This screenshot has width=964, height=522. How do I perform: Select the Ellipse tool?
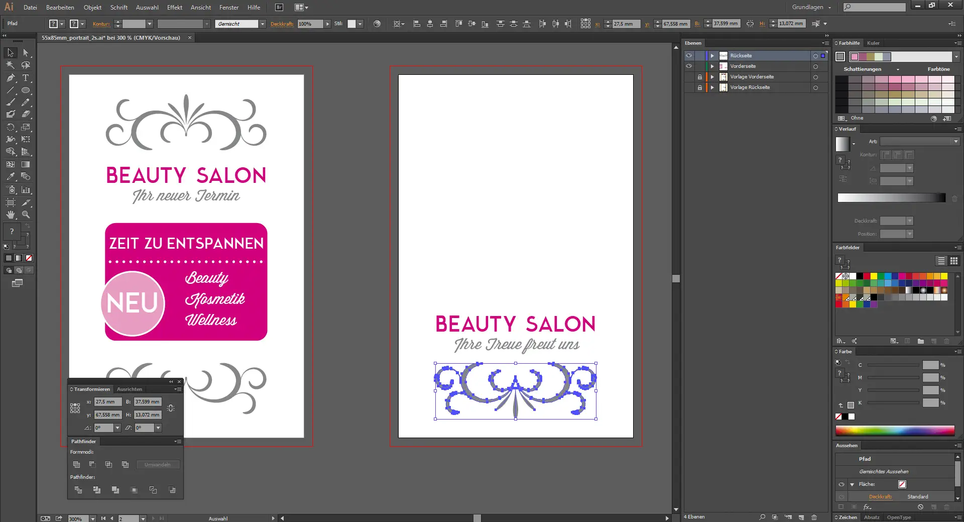click(26, 90)
